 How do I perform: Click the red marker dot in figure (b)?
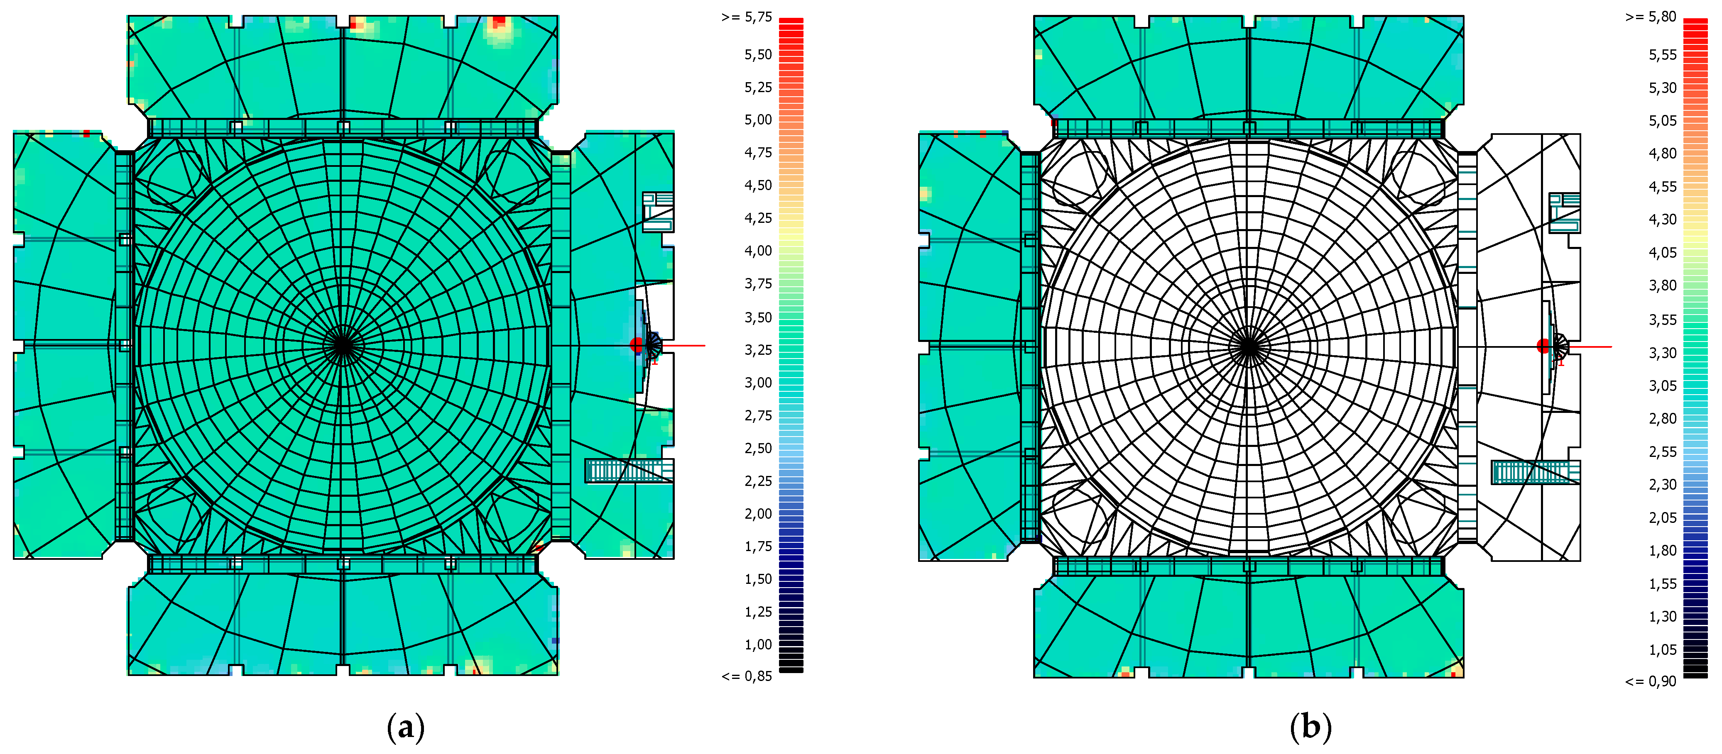pos(1543,346)
